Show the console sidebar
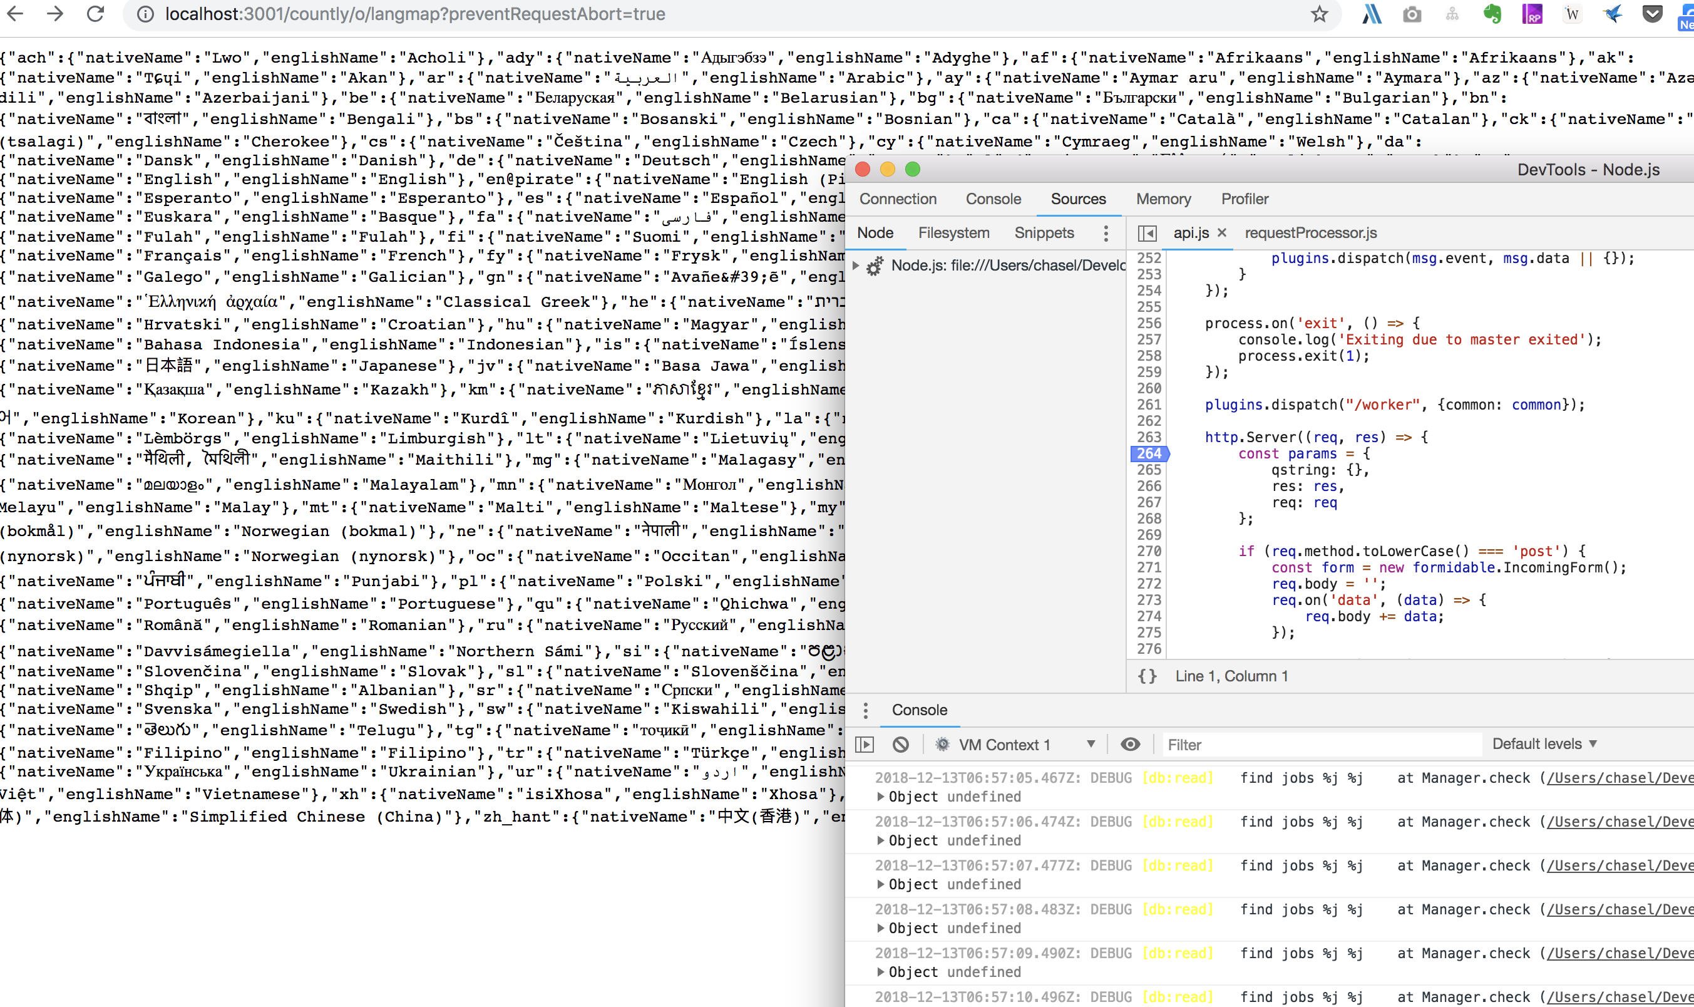Viewport: 1694px width, 1007px height. [x=865, y=745]
